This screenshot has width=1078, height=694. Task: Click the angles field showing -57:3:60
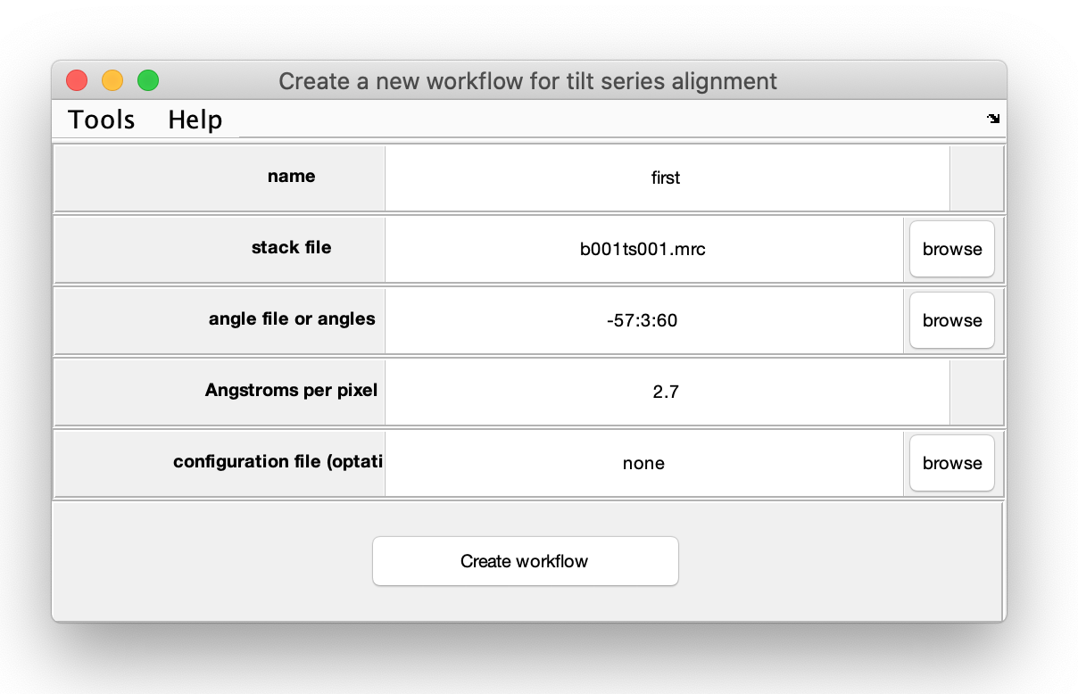pos(643,321)
